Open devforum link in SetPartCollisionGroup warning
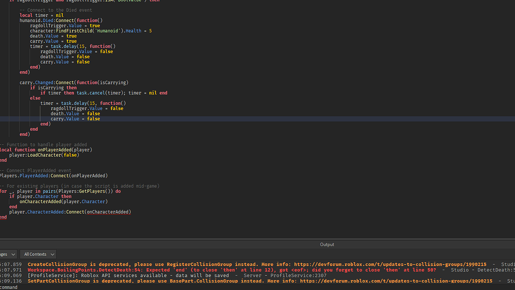 tap(396, 281)
